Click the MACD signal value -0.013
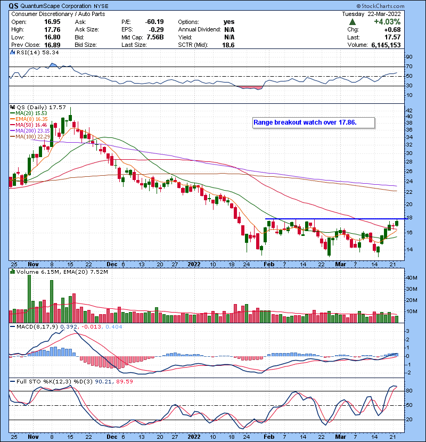 click(x=92, y=327)
